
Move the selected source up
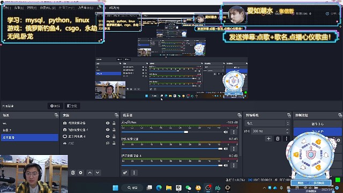(x=90, y=173)
